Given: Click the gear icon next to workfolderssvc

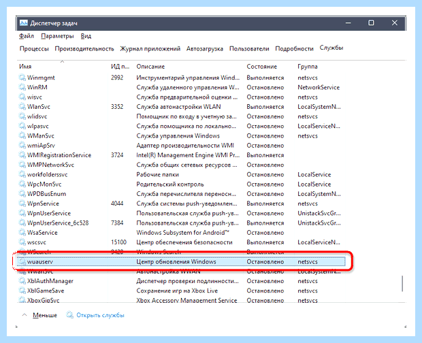Looking at the screenshot, I should [22, 175].
